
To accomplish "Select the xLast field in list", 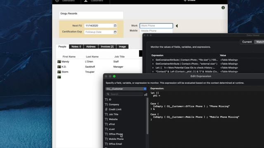I will click(x=112, y=129).
